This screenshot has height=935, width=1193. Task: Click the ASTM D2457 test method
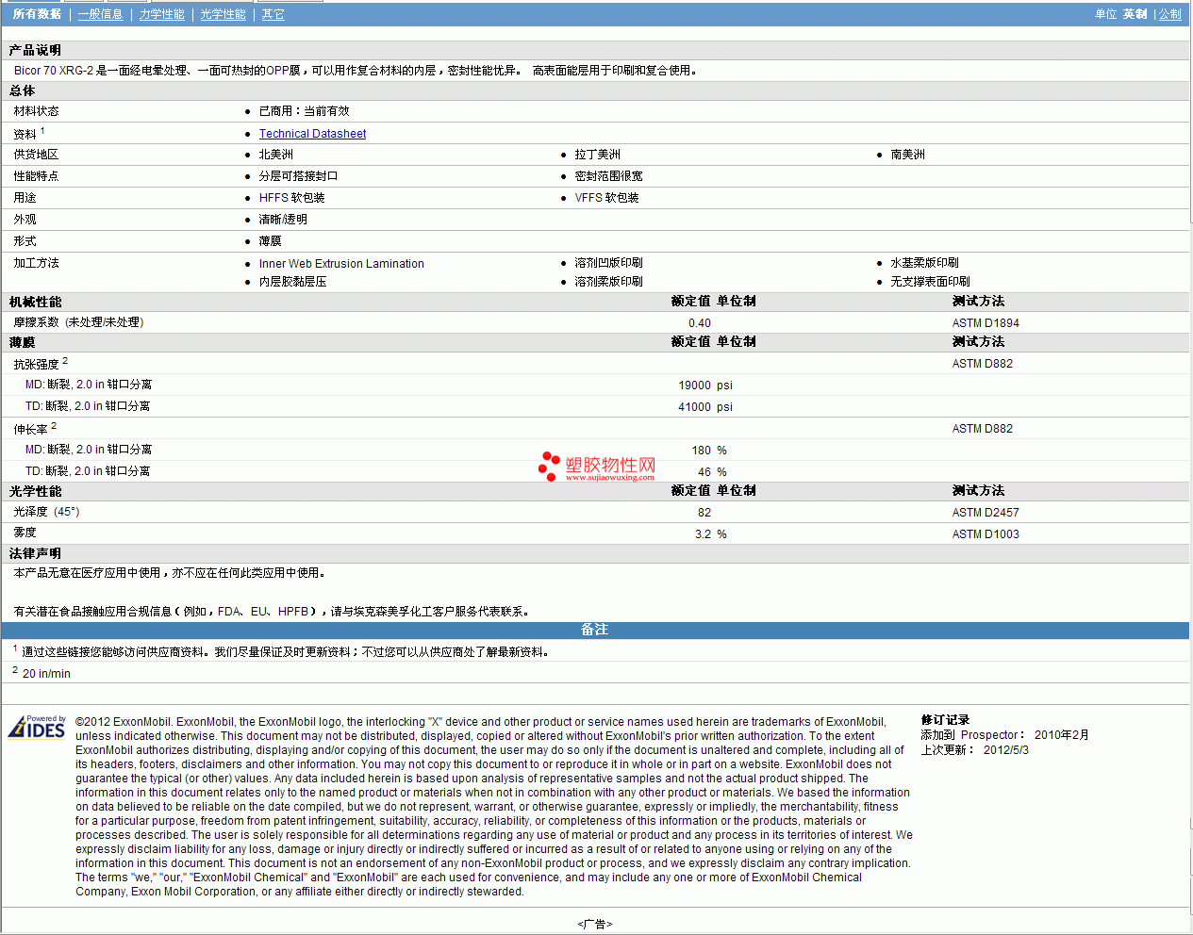click(x=986, y=513)
